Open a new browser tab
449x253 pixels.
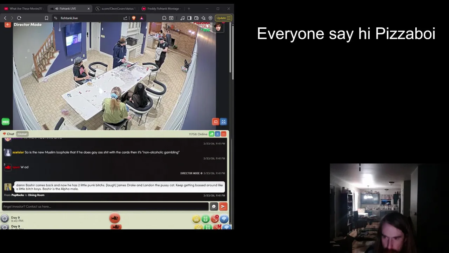189,8
